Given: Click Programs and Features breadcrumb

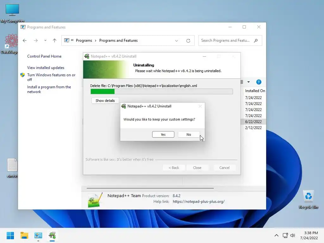Looking at the screenshot, I should 118,40.
